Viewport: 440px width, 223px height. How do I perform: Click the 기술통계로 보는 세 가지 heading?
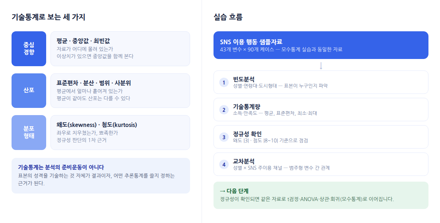point(48,17)
